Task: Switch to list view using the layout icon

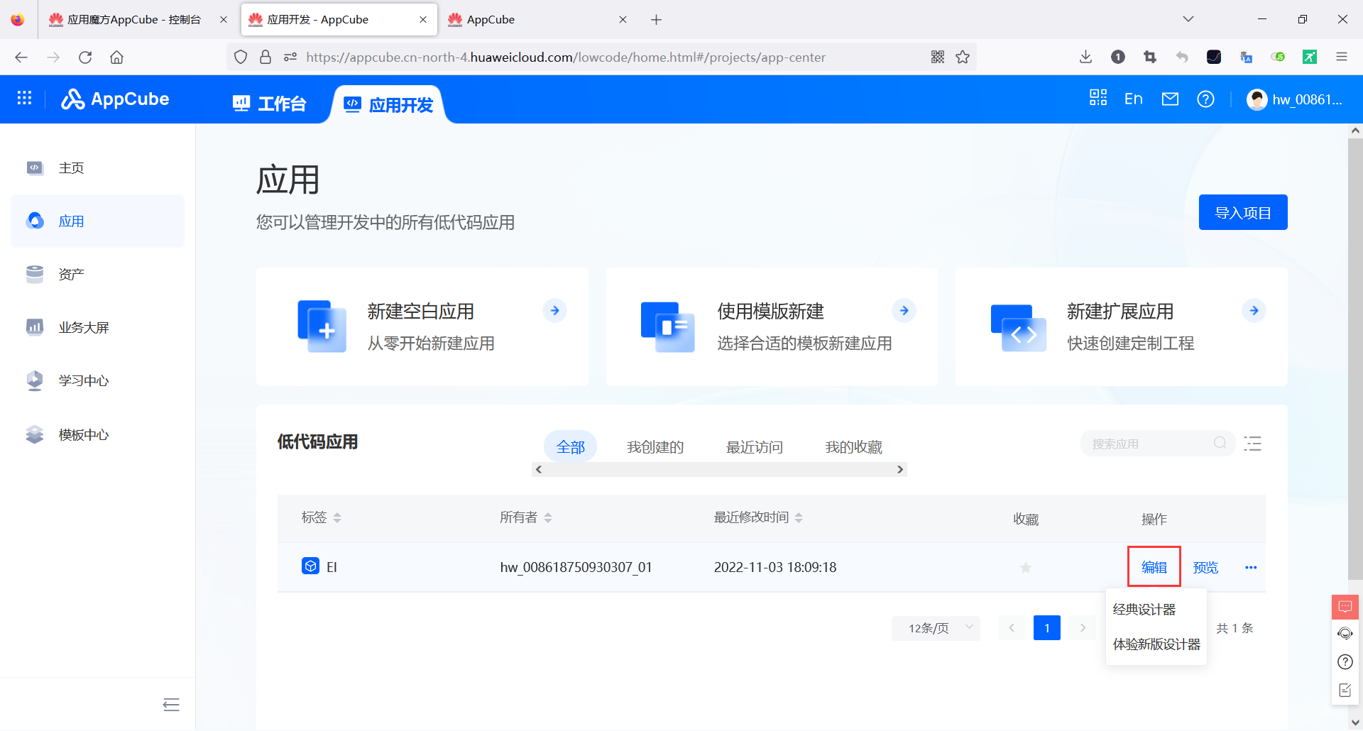Action: pos(1252,443)
